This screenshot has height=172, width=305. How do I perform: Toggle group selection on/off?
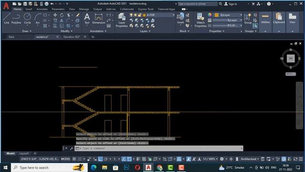(255, 26)
